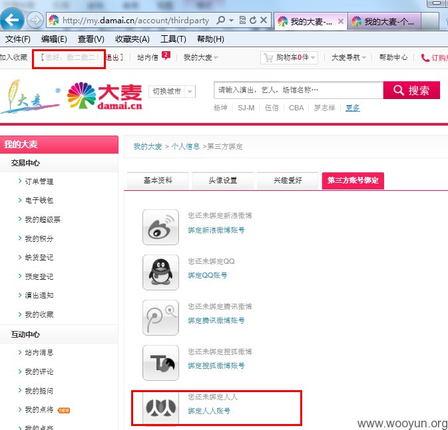This screenshot has width=448, height=430.
Task: Click the shopping cart icon
Action: [x=268, y=58]
